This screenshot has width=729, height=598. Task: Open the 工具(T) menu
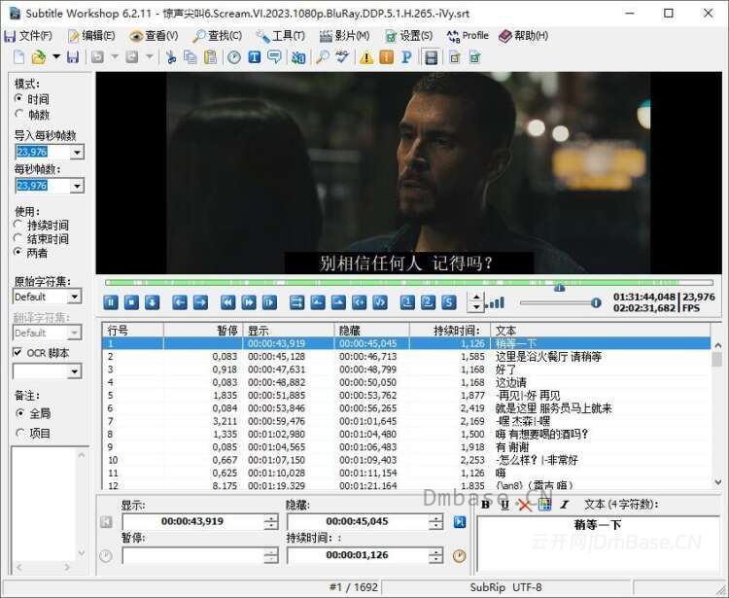point(281,36)
